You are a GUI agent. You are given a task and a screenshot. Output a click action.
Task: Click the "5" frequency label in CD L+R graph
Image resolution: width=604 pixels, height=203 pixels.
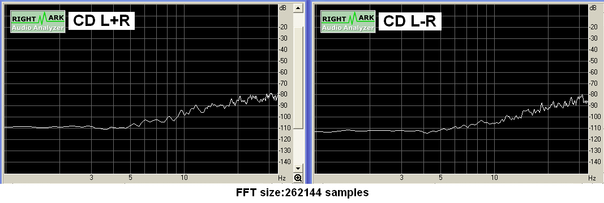131,178
